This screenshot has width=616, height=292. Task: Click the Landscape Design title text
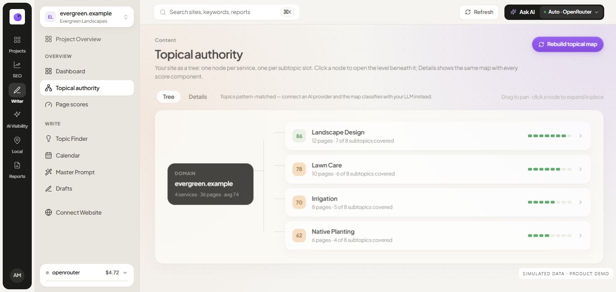tap(338, 132)
